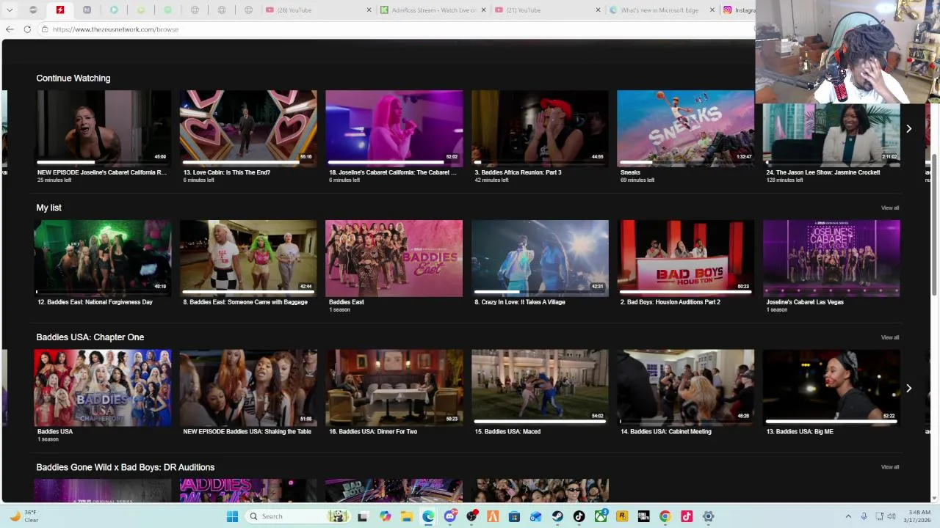Show hidden system tray icons chevron
The image size is (940, 528).
(x=848, y=516)
